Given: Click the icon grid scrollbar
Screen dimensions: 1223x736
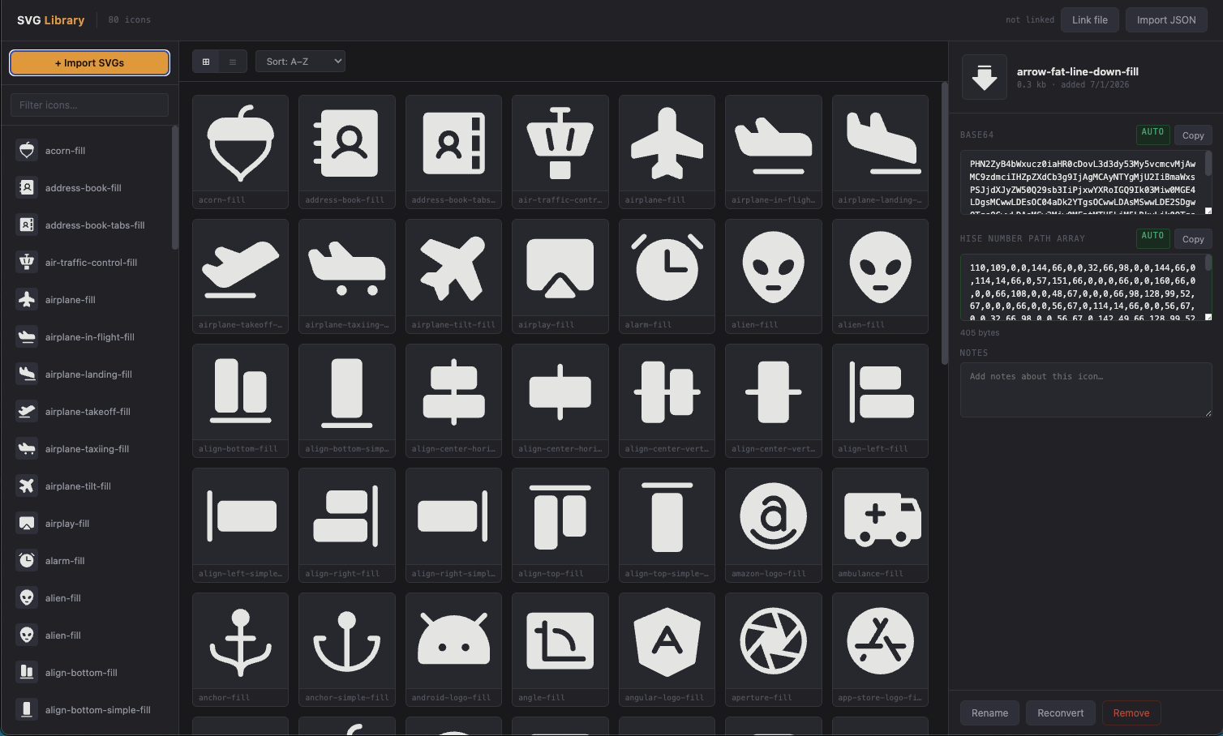Looking at the screenshot, I should 944,223.
